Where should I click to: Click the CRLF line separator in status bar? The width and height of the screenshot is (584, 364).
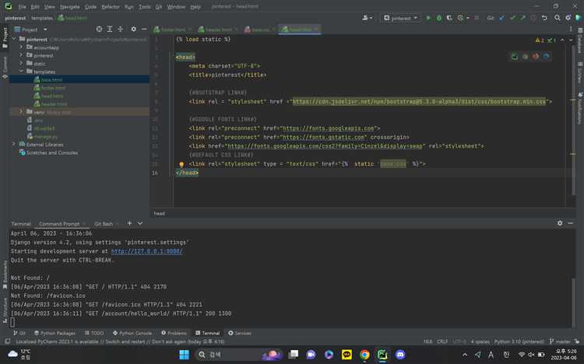click(x=442, y=341)
